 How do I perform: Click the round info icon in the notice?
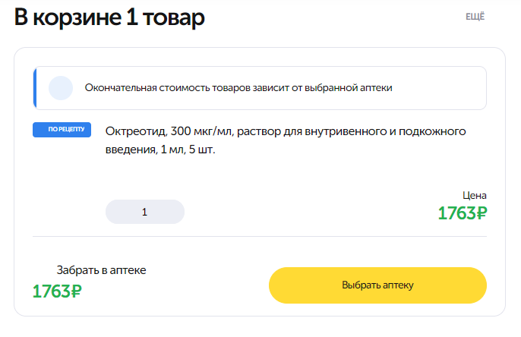coord(60,88)
